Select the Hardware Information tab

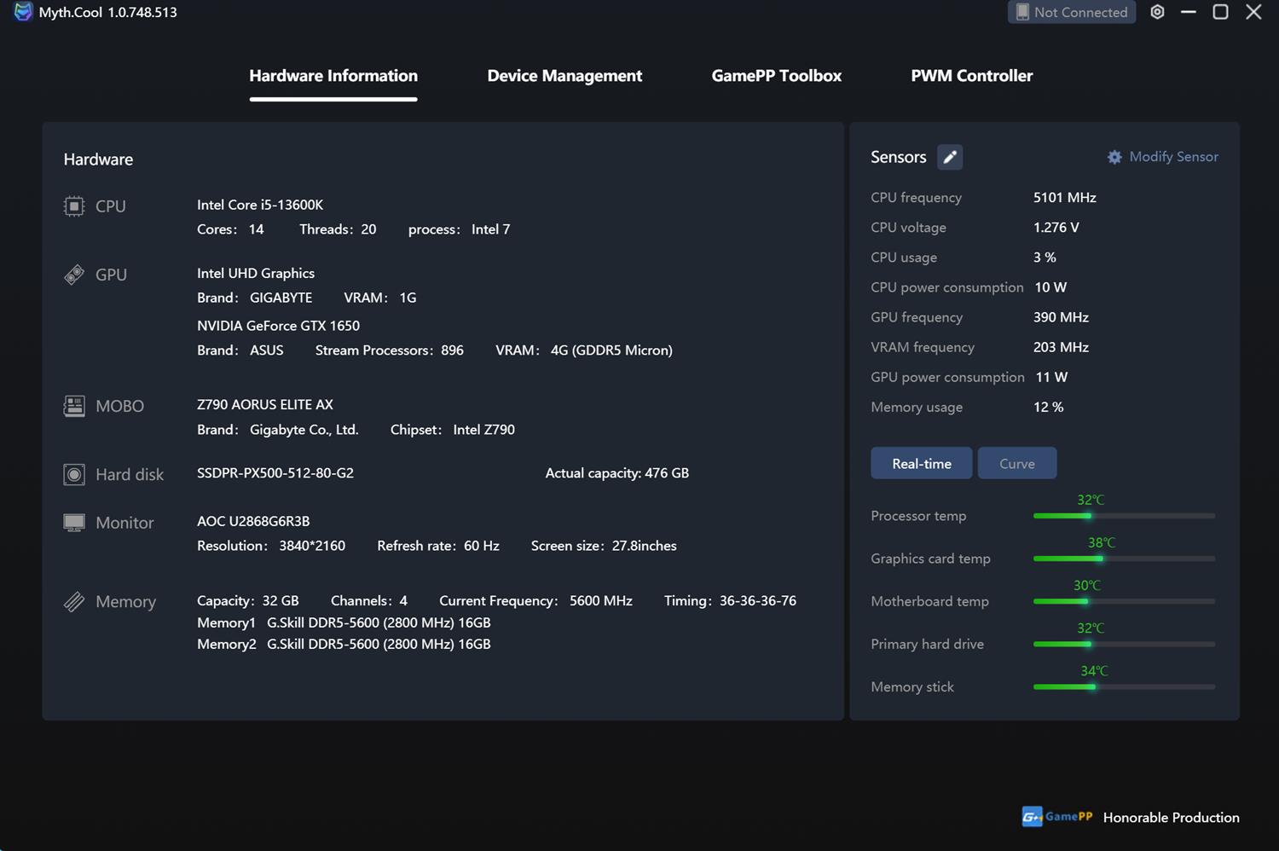[333, 76]
